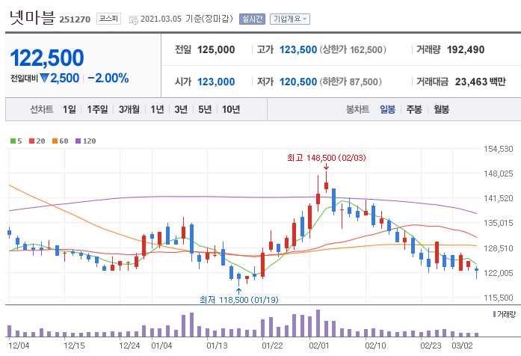Click the stock code 251270

pyautogui.click(x=75, y=19)
